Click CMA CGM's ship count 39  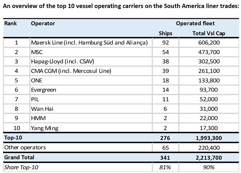(x=165, y=71)
